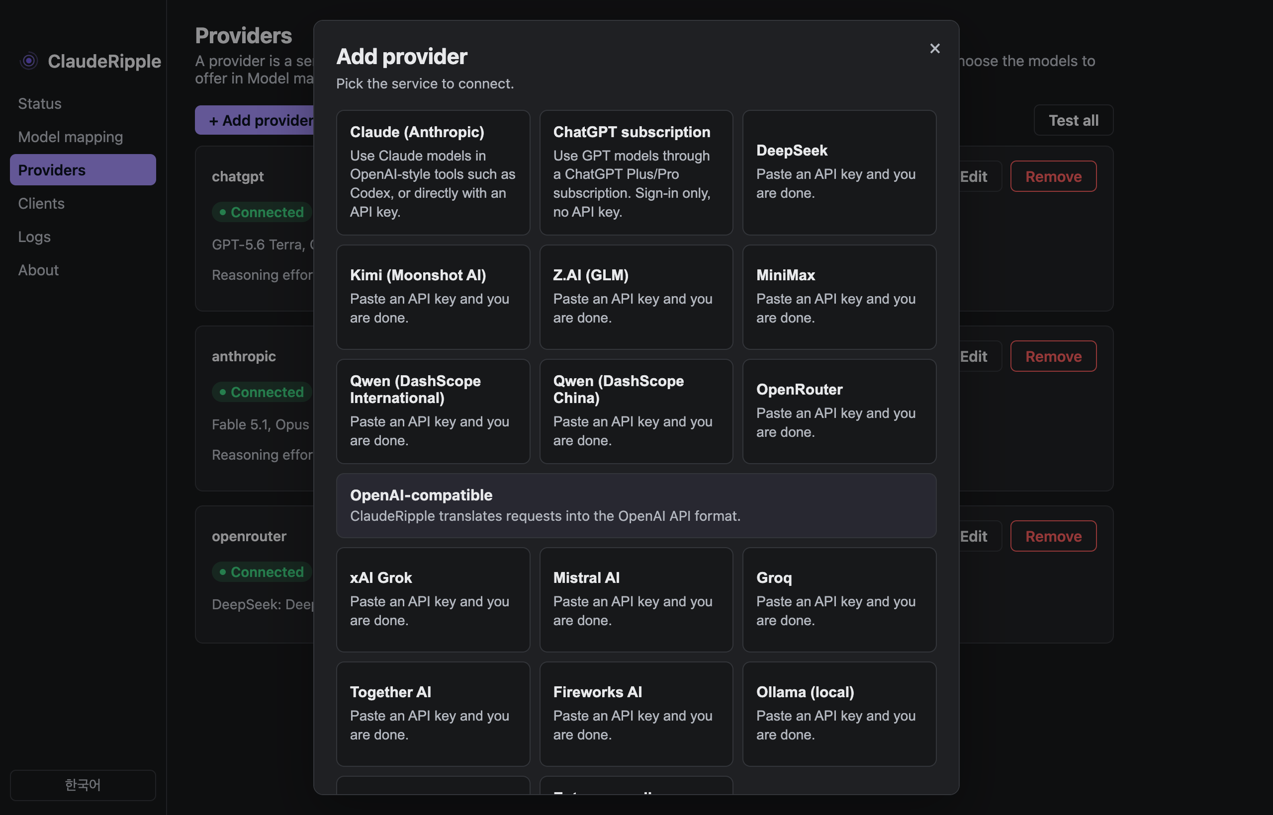Viewport: 1273px width, 815px height.
Task: Select the Kimi (Moonshot AI) card
Action: pyautogui.click(x=433, y=297)
